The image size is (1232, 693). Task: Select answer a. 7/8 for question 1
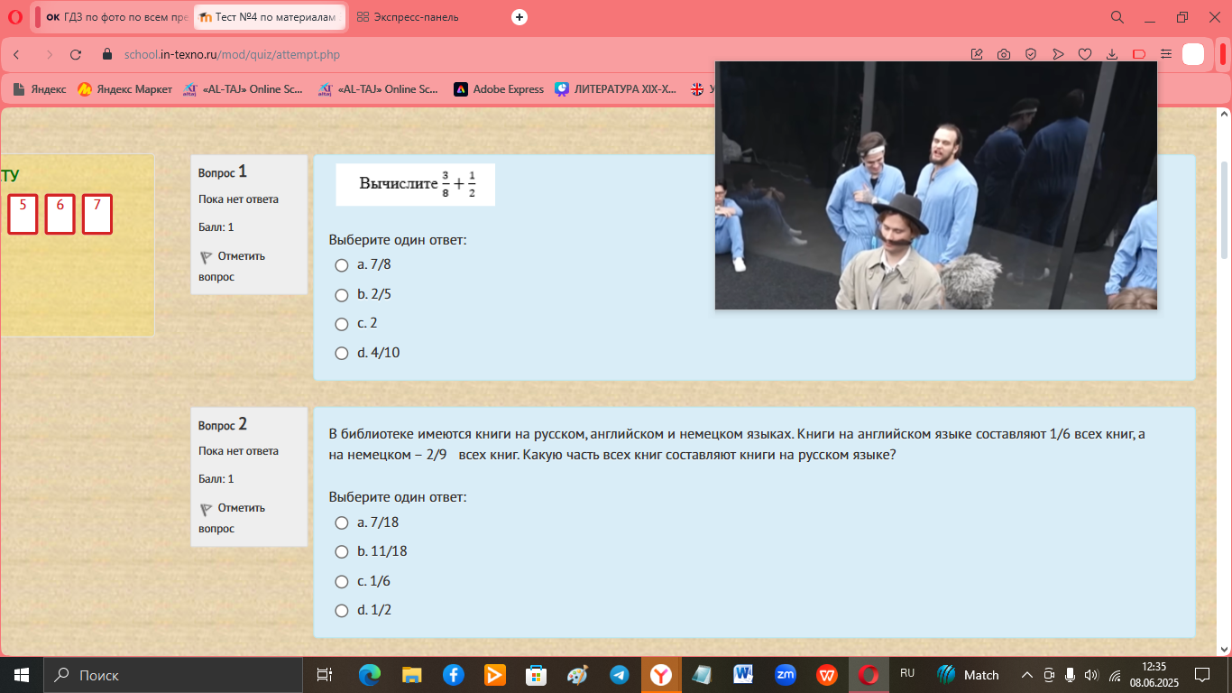[363, 265]
